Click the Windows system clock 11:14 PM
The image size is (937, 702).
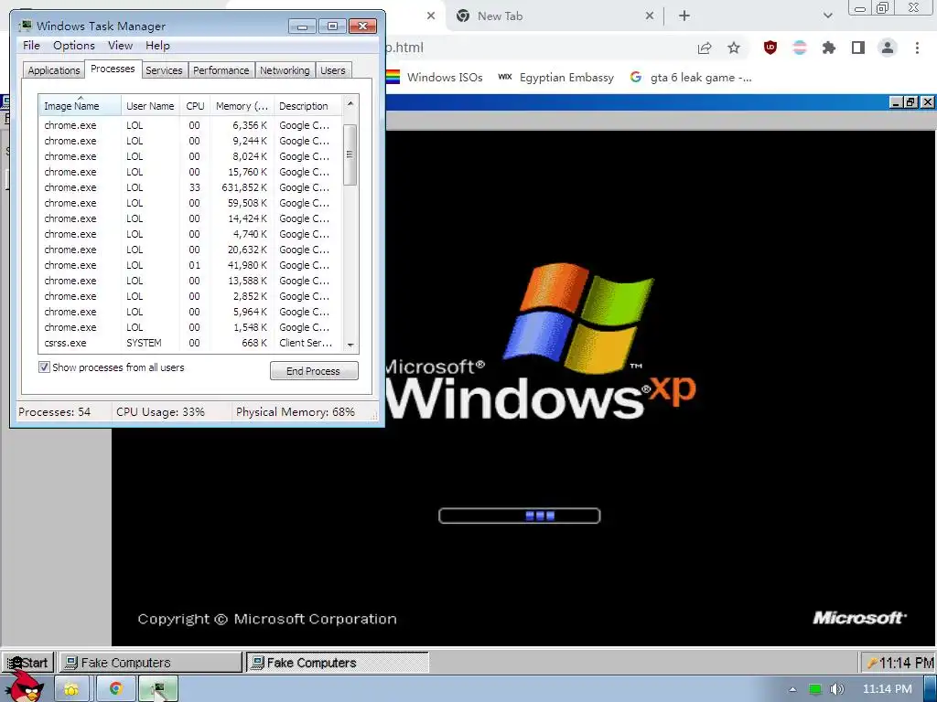[x=888, y=689]
